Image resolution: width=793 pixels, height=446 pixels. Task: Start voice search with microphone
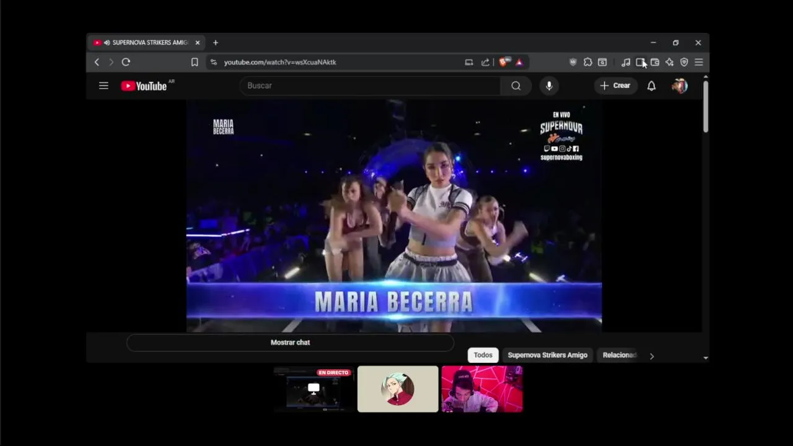coord(549,85)
